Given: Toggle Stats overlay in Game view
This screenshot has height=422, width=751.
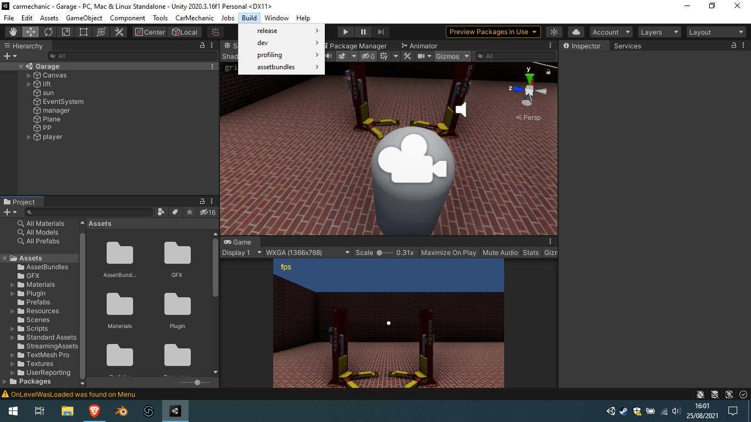Looking at the screenshot, I should [531, 253].
